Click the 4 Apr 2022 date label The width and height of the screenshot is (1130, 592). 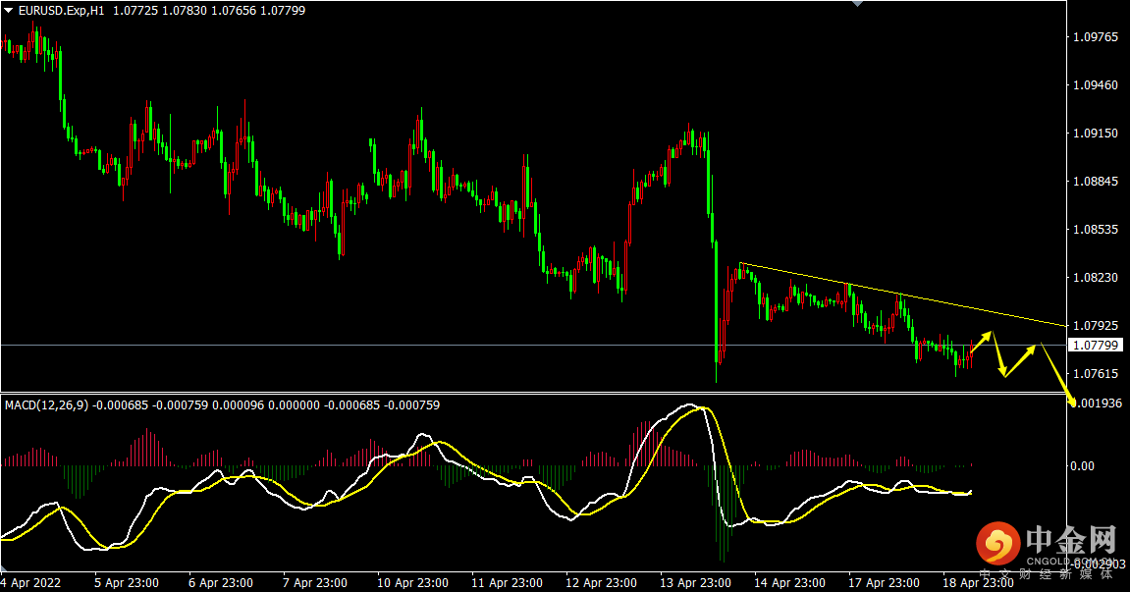coord(31,582)
